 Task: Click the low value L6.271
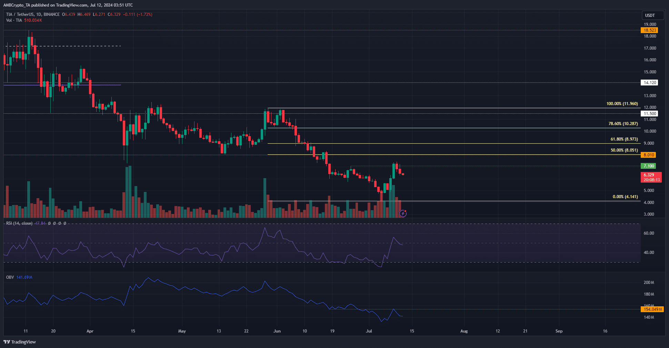tap(99, 14)
